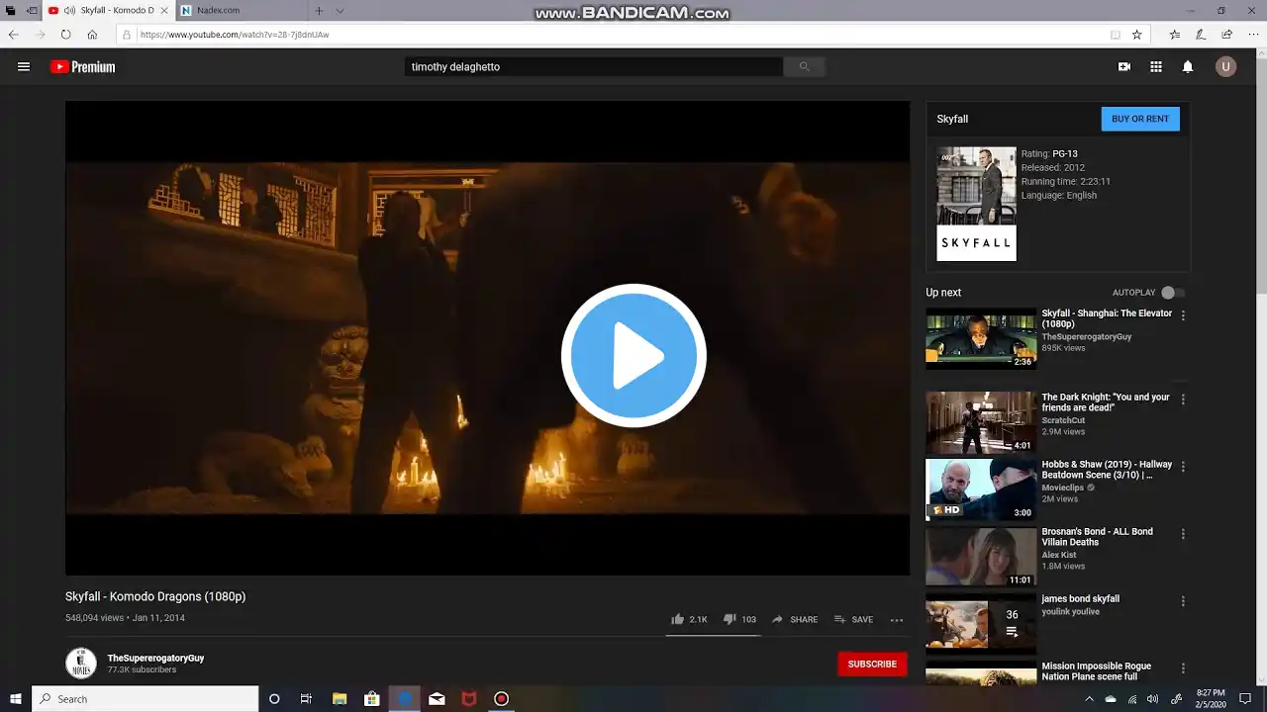This screenshot has height=712, width=1267.
Task: Open Task View on taskbar
Action: pos(307,699)
